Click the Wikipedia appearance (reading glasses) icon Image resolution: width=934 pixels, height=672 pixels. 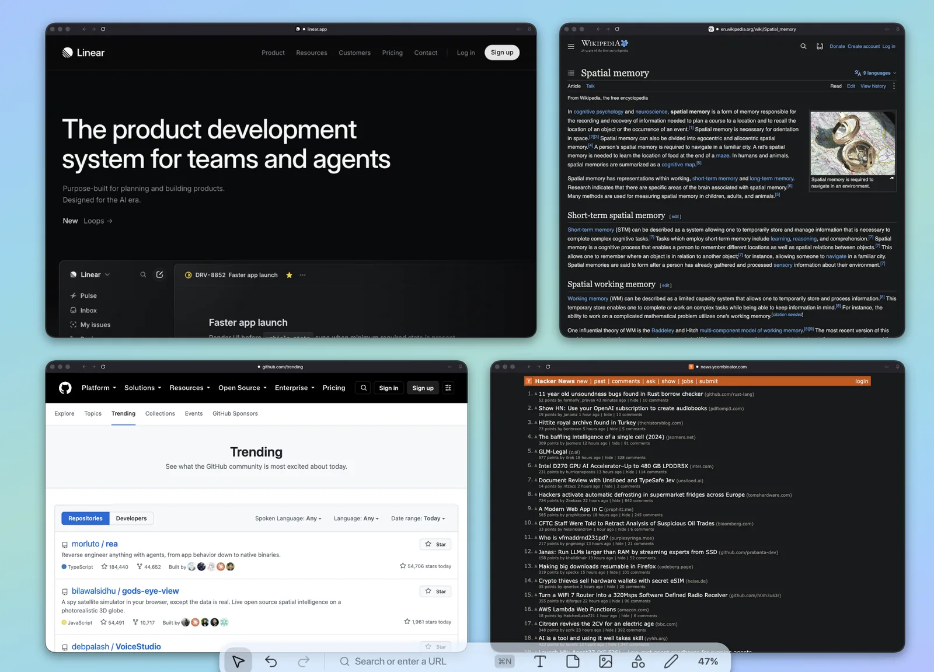pyautogui.click(x=820, y=46)
